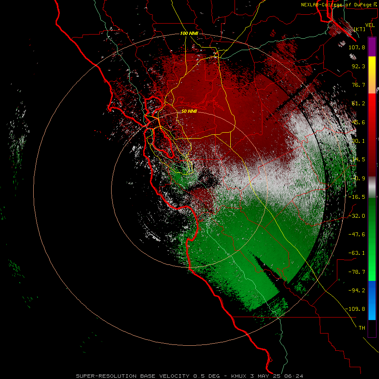
Task: Click the 107.8 legend value
Action: pyautogui.click(x=357, y=47)
